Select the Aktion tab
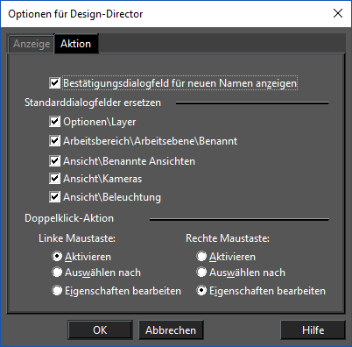The height and width of the screenshot is (347, 352). tap(76, 44)
